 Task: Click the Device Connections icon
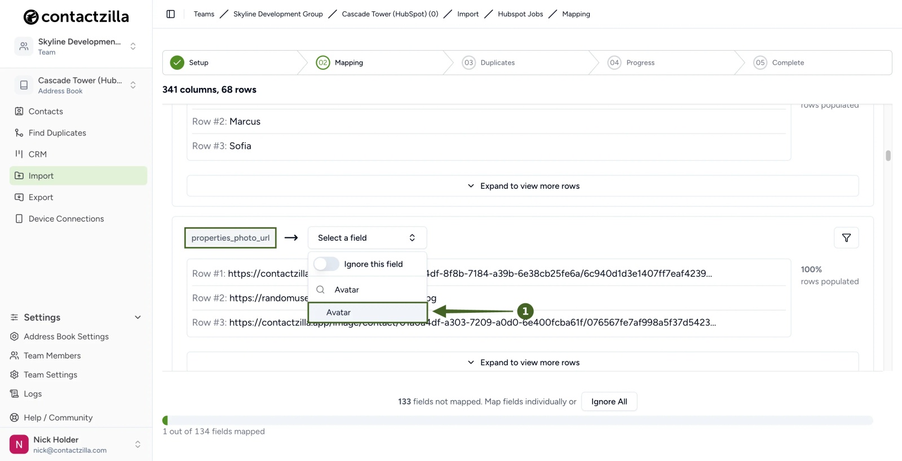click(19, 219)
